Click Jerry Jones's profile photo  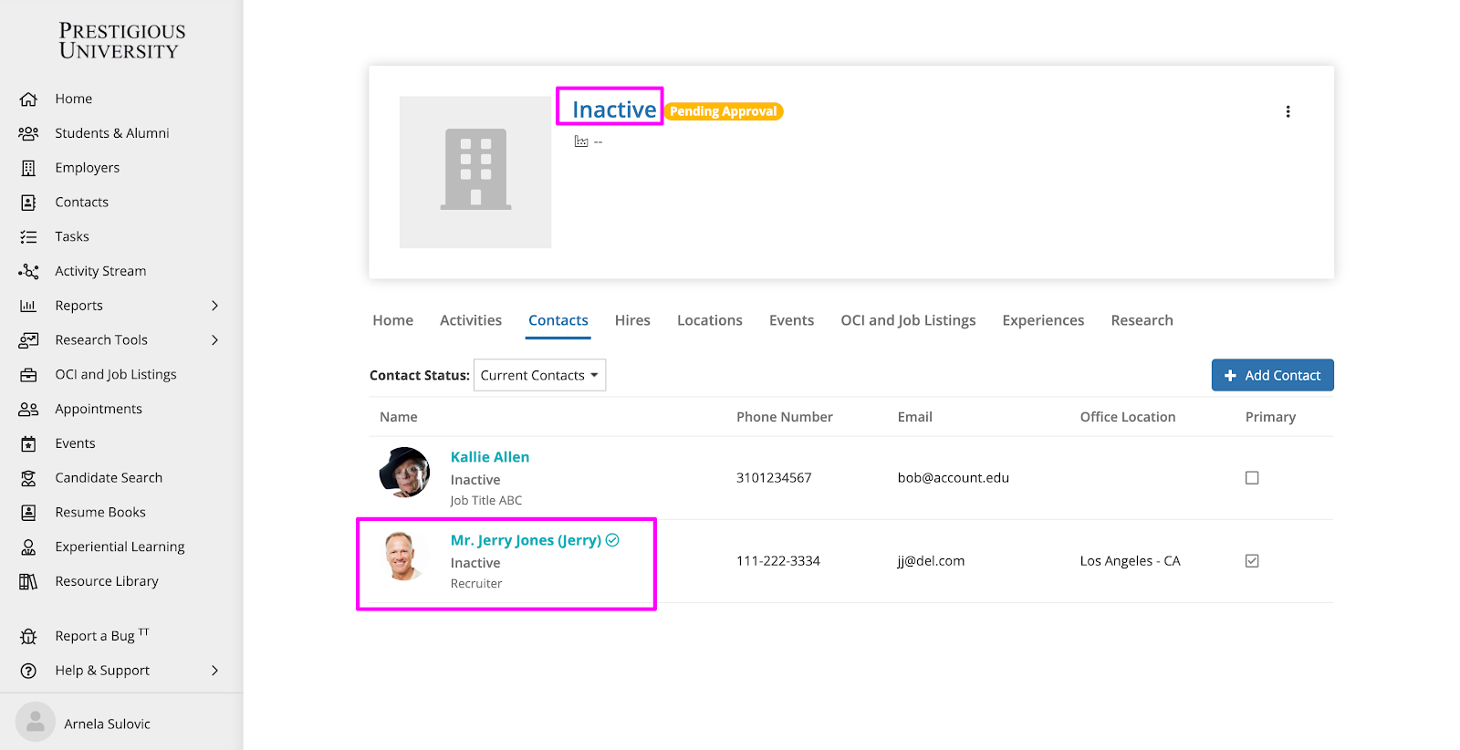point(402,557)
